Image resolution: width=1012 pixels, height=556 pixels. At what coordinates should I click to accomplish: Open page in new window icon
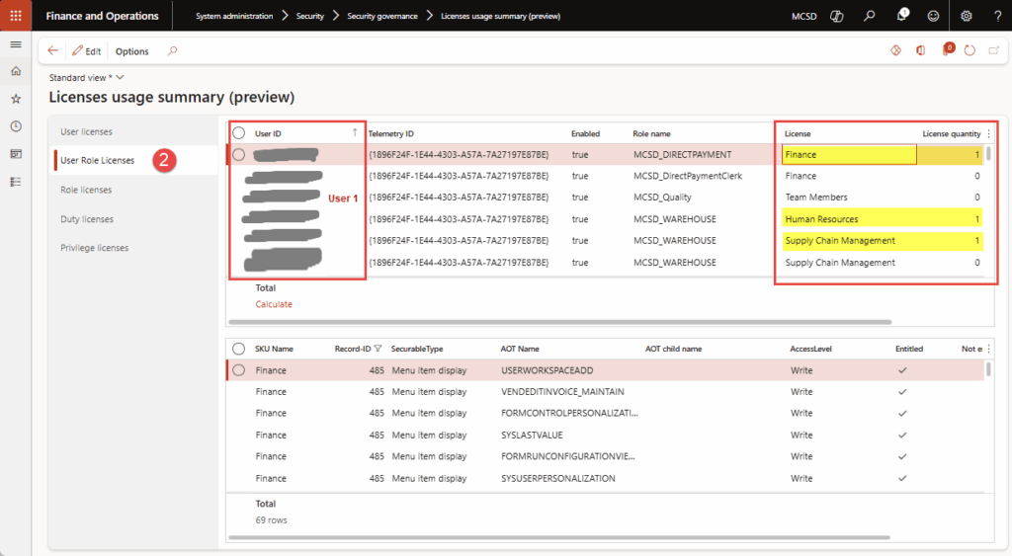(x=994, y=50)
